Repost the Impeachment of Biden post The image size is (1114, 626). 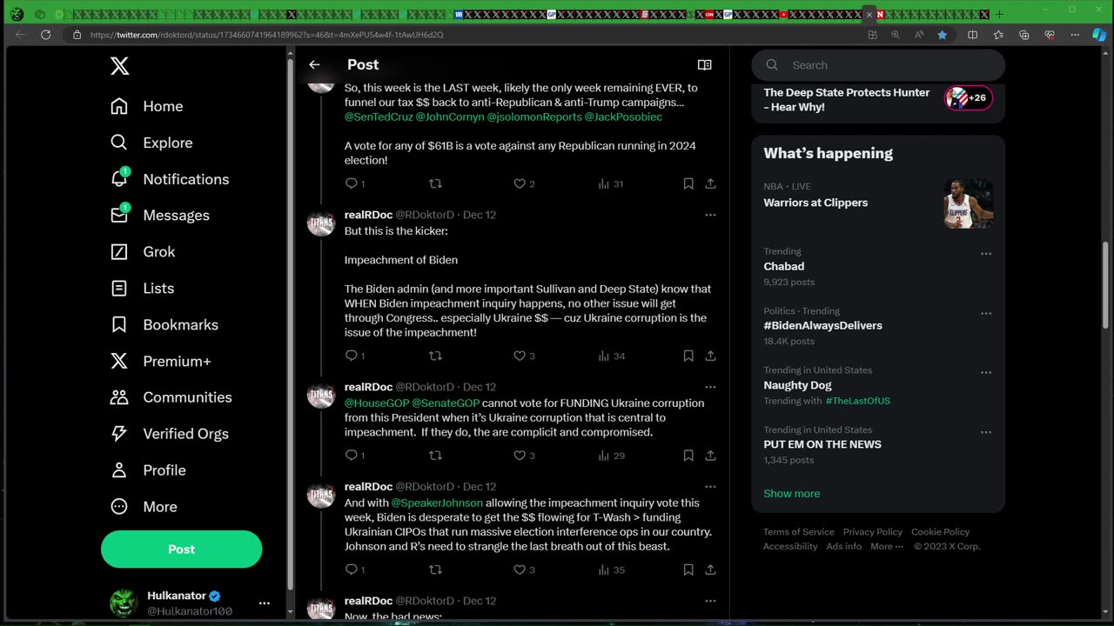point(435,356)
